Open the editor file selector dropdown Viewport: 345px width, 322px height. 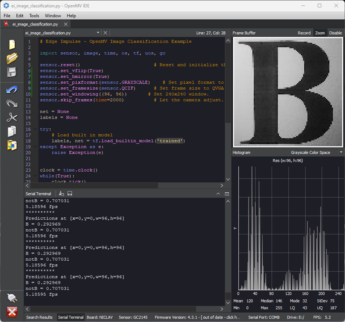tap(98, 33)
